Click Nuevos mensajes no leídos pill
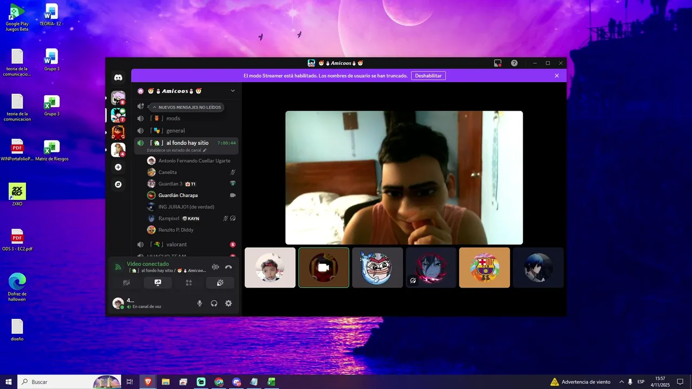692x389 pixels. (187, 107)
